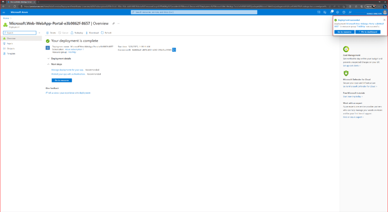This screenshot has height=212, width=388.
Task: Click the browser Sign in button
Action: 370,6
